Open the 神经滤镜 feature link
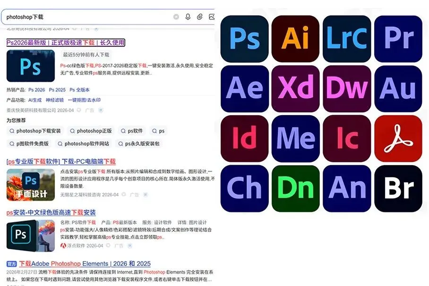The width and height of the screenshot is (429, 286). coord(55,100)
